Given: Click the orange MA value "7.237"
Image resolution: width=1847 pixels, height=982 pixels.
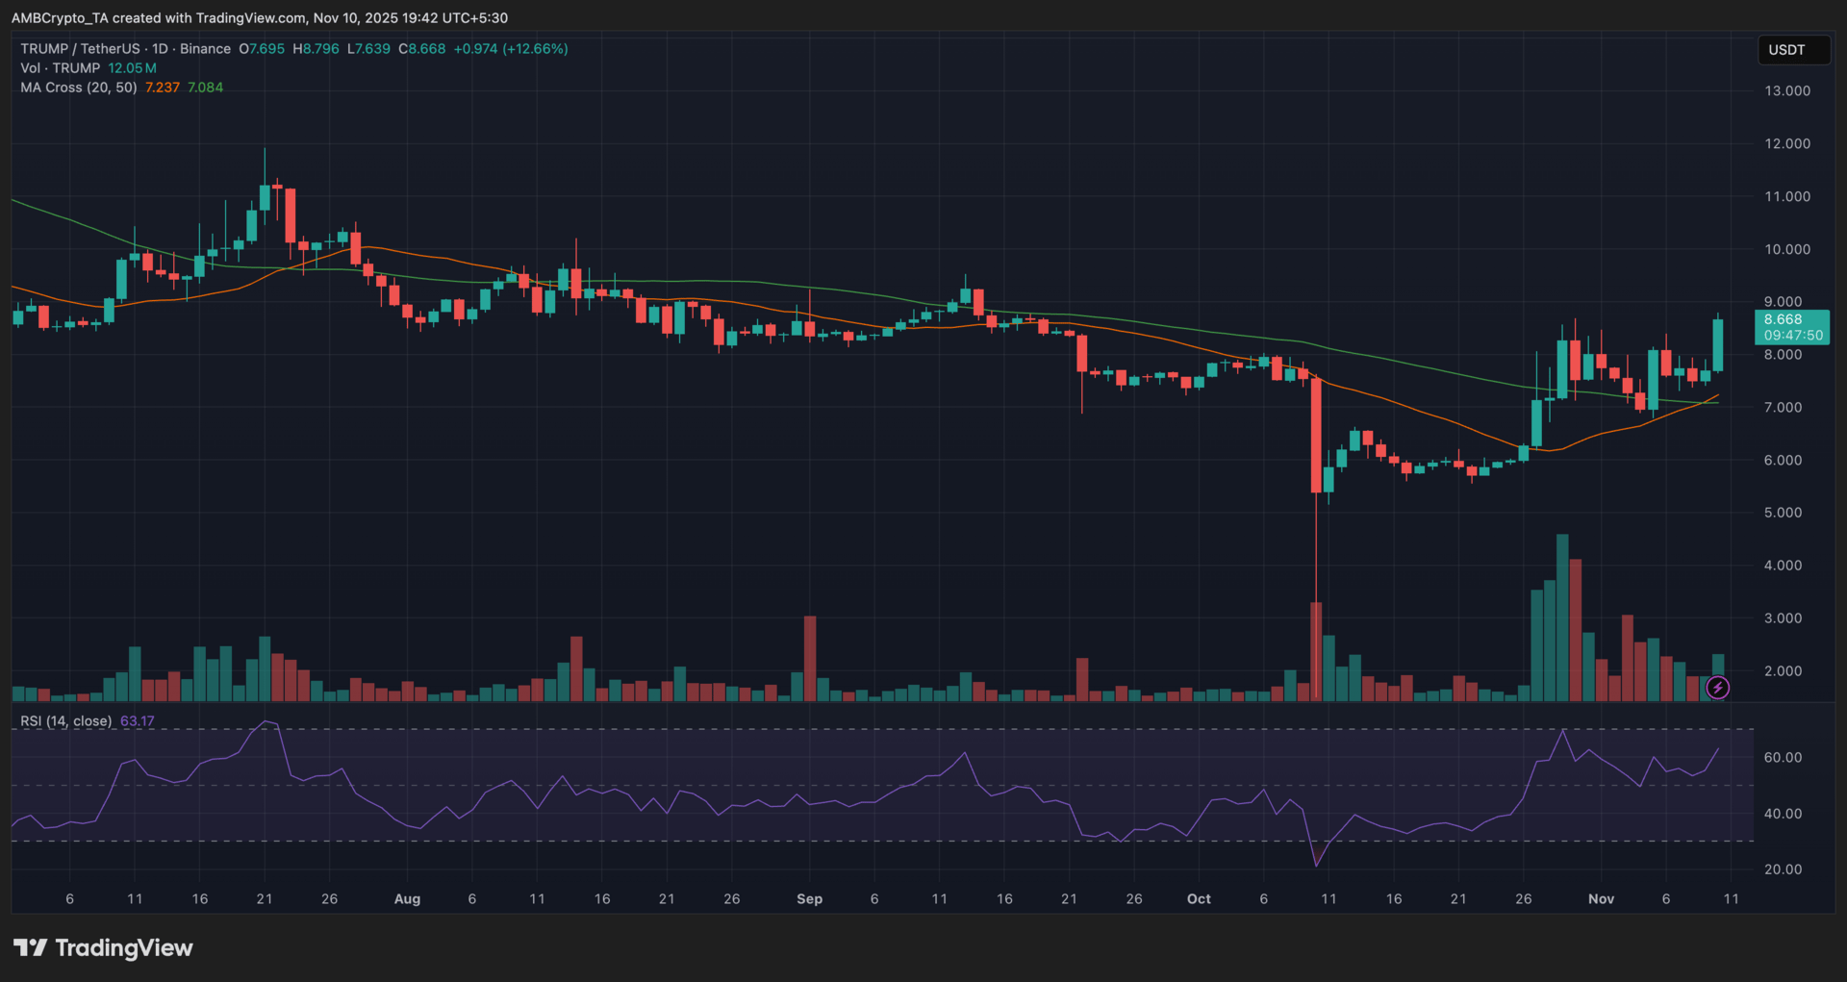Looking at the screenshot, I should 163,88.
